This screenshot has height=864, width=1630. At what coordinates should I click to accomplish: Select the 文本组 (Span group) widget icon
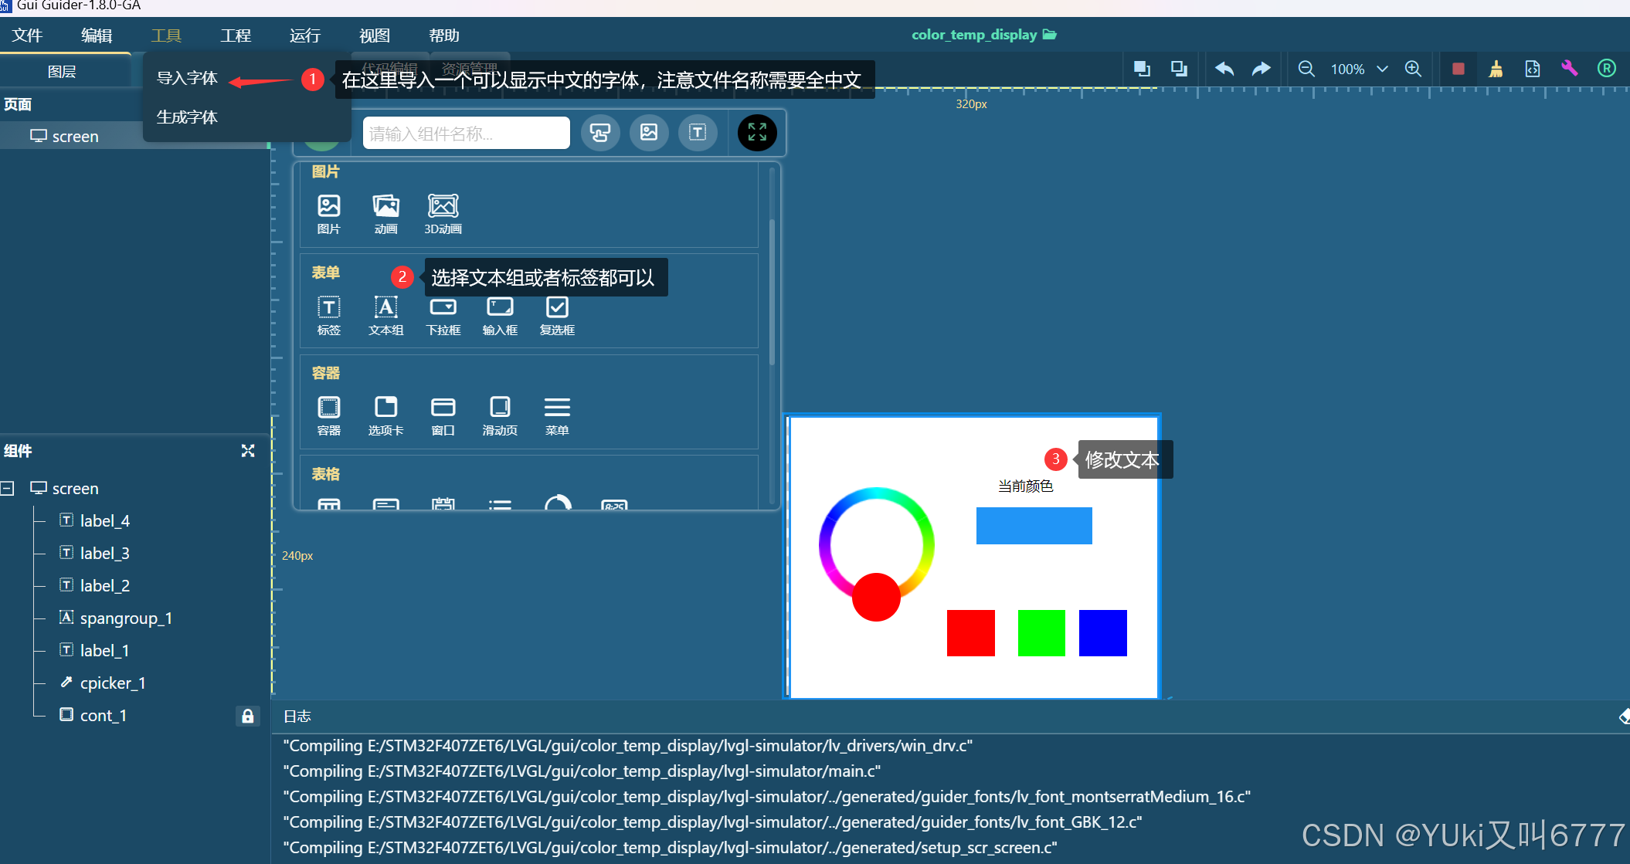(x=385, y=309)
